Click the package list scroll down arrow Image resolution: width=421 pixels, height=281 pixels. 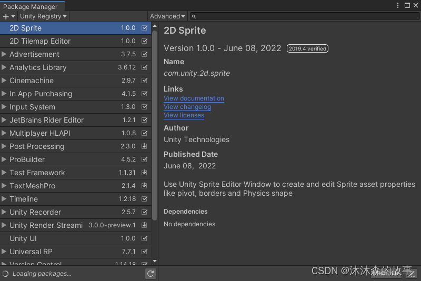pos(155,261)
